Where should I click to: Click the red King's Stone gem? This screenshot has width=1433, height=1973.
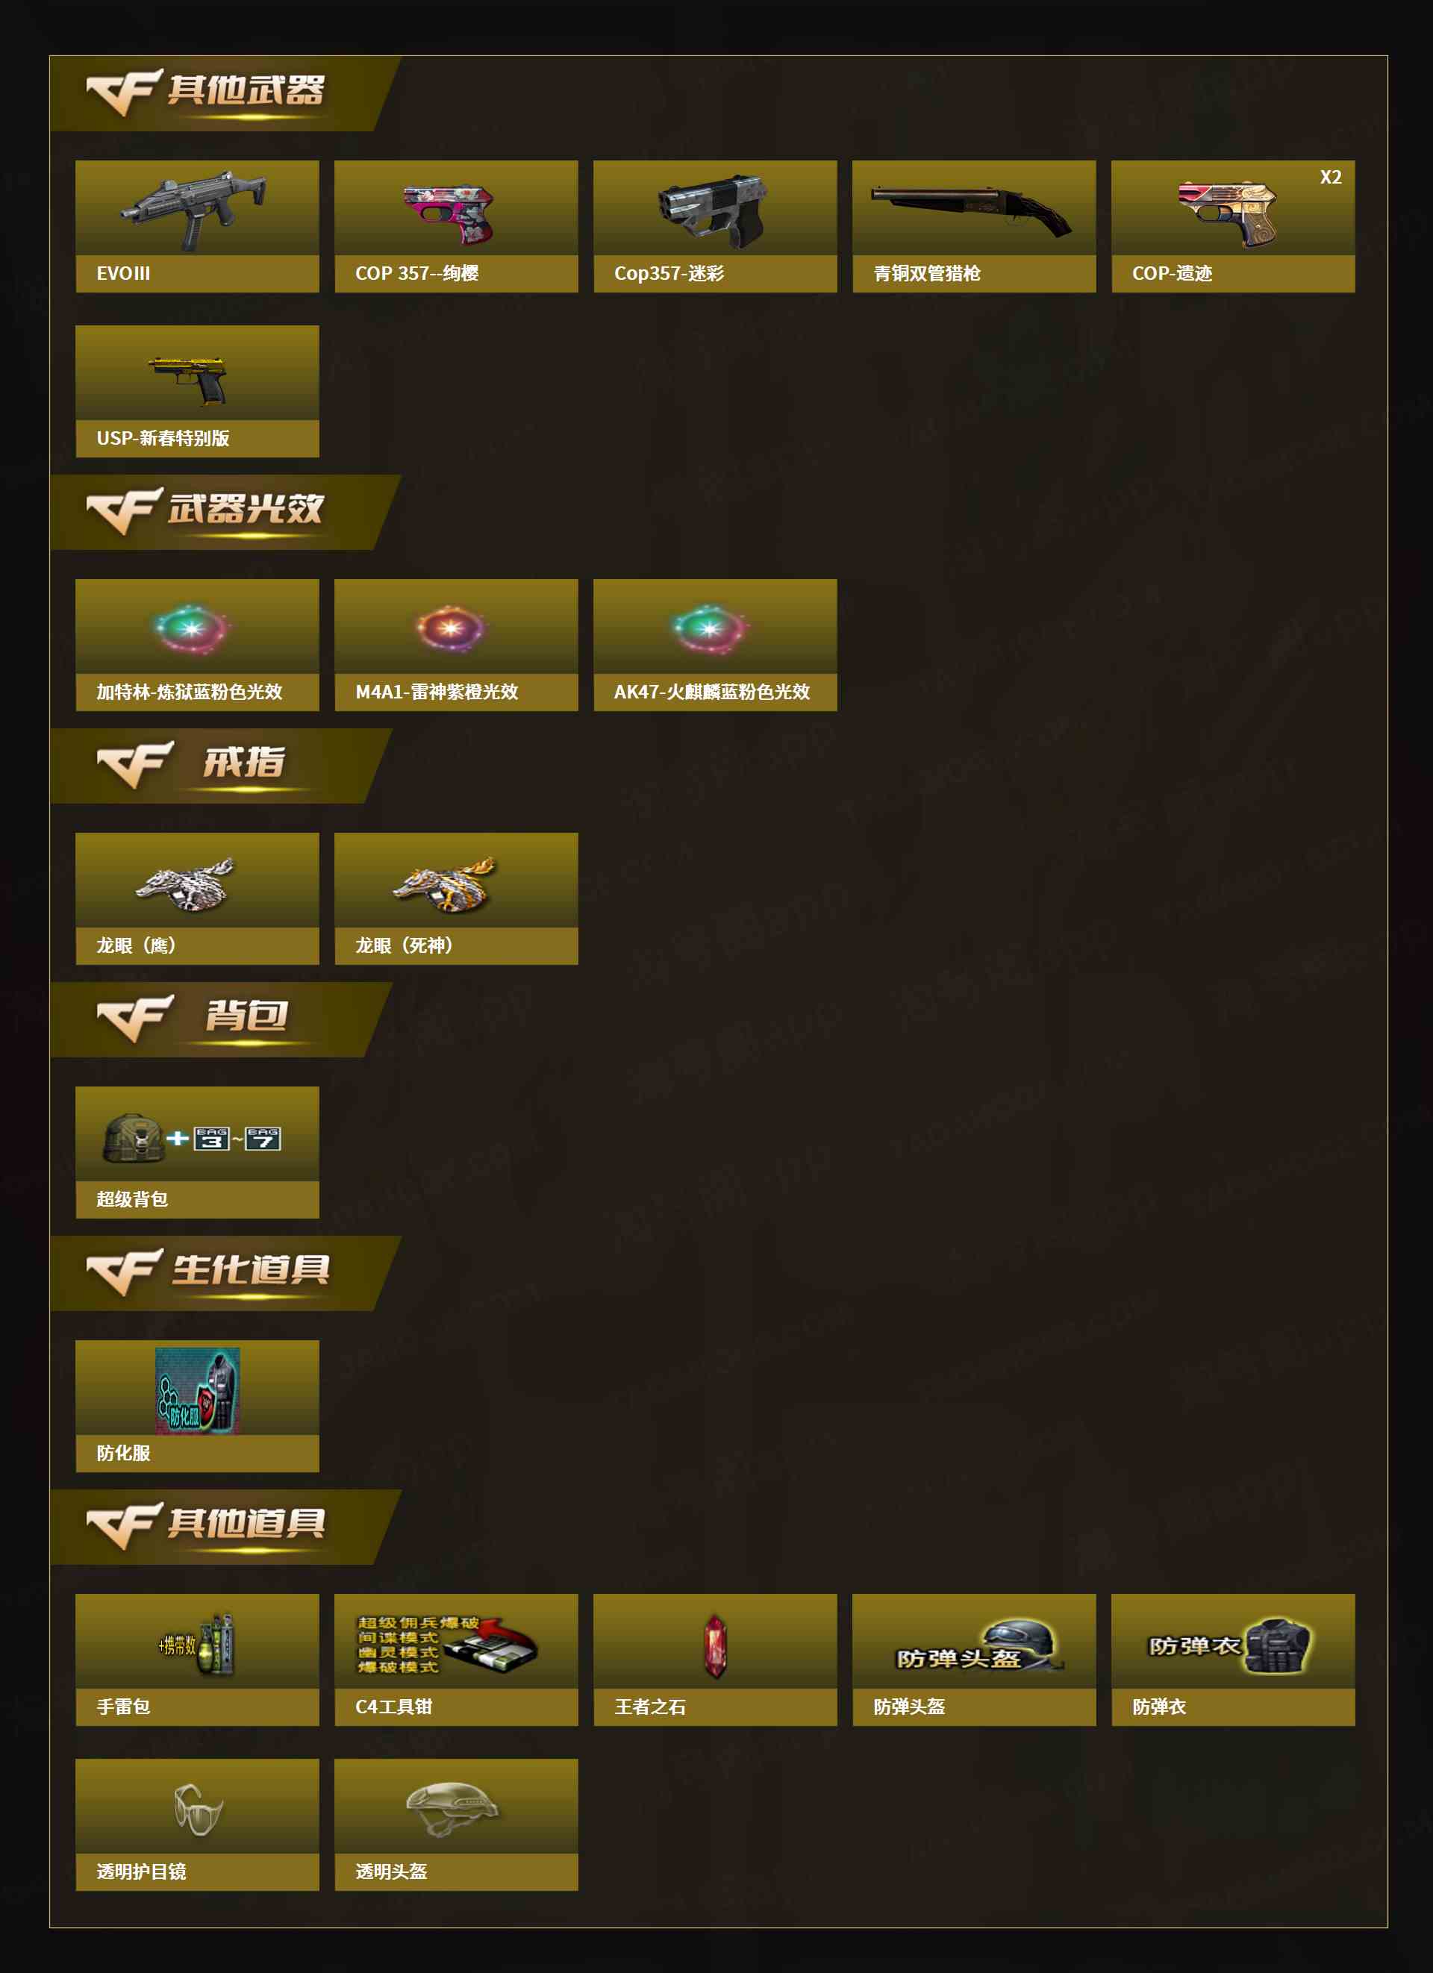[x=715, y=1646]
